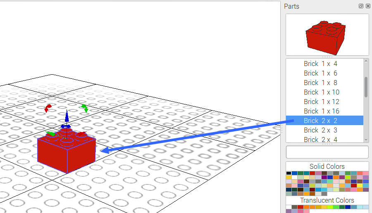Pick the red swatch in Translucent Colors
Image resolution: width=372 pixels, height=213 pixels.
pyautogui.click(x=300, y=207)
